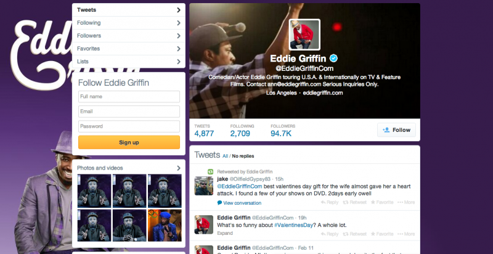Screen dimensions: 493x254
Task: Click the 19h timestamp on Eddie's tweet
Action: pyautogui.click(x=302, y=218)
